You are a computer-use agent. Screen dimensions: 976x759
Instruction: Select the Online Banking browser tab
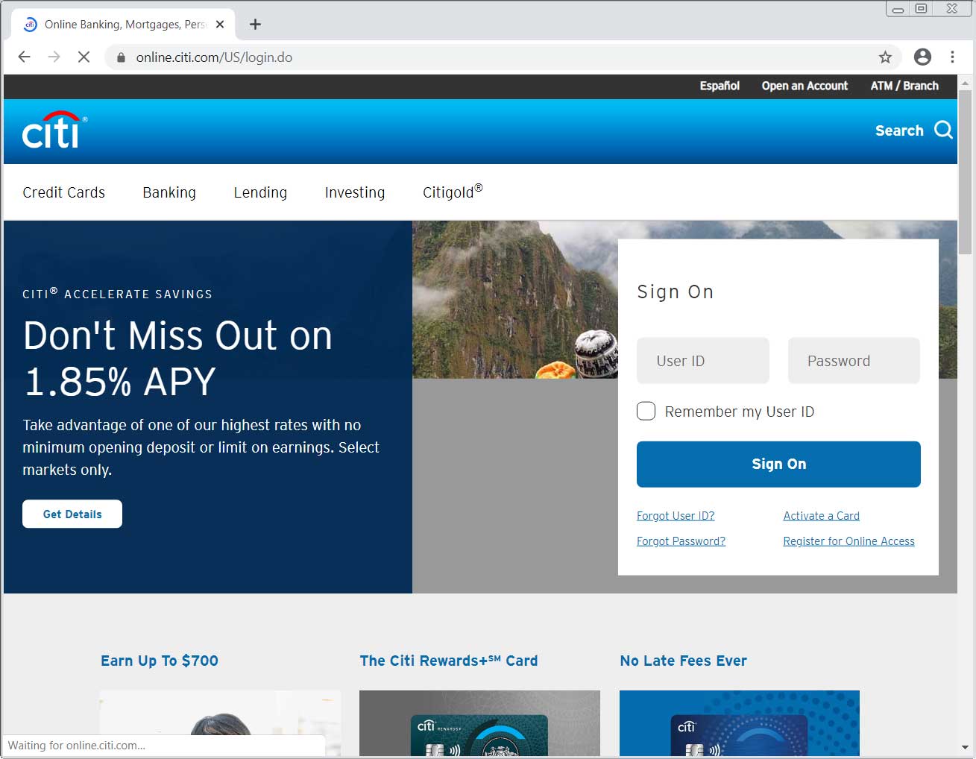point(124,24)
